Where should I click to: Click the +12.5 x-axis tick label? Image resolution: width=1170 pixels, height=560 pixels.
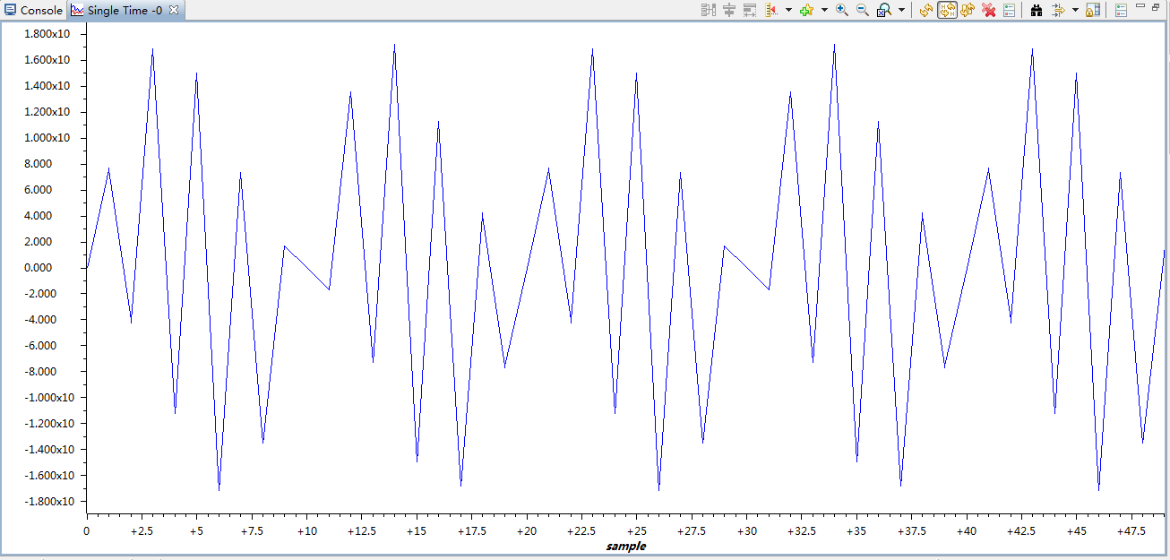[361, 530]
